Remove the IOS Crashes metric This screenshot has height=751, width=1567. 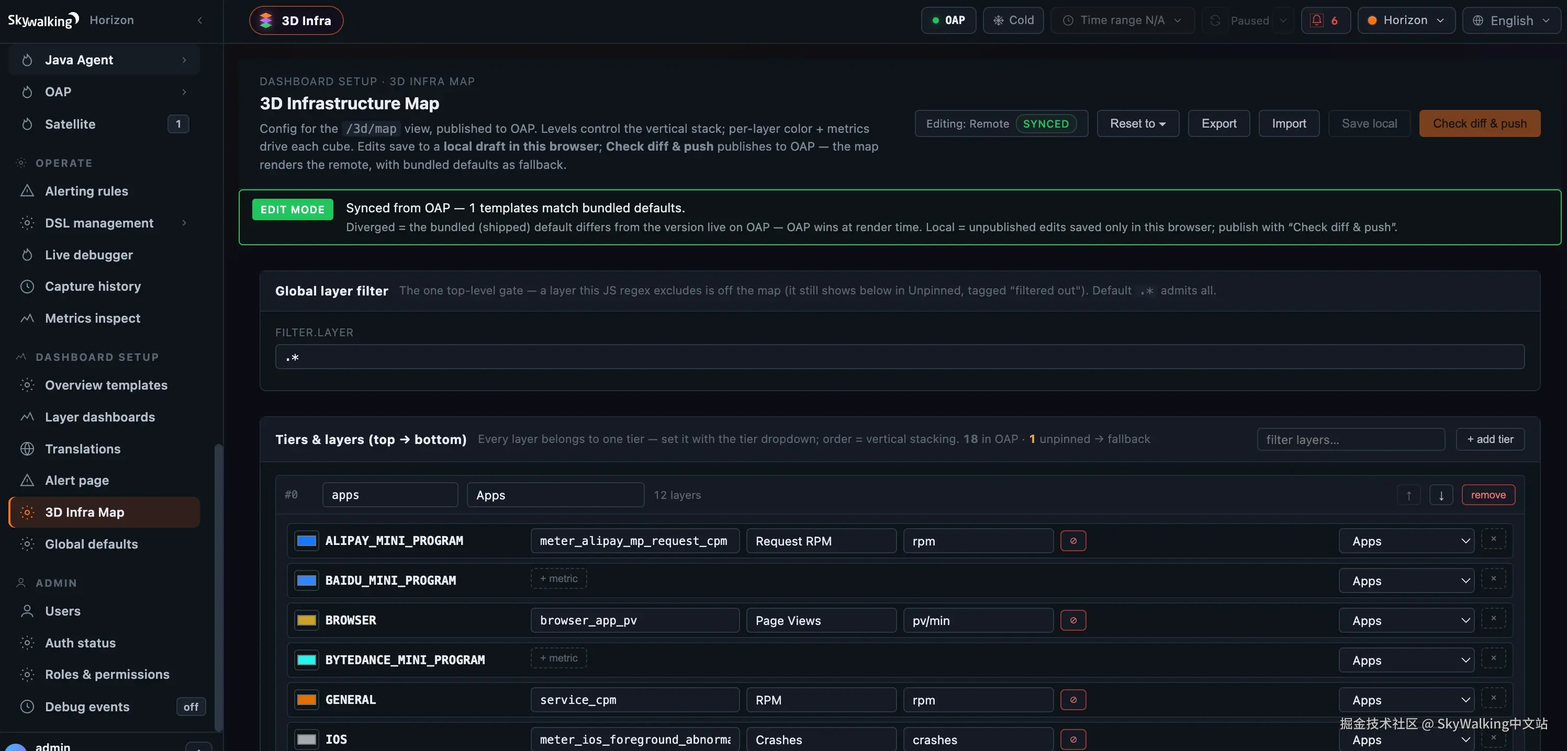pyautogui.click(x=1073, y=739)
